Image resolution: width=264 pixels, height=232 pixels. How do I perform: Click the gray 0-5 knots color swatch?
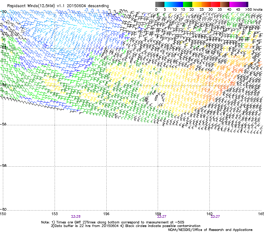(x=160, y=4)
